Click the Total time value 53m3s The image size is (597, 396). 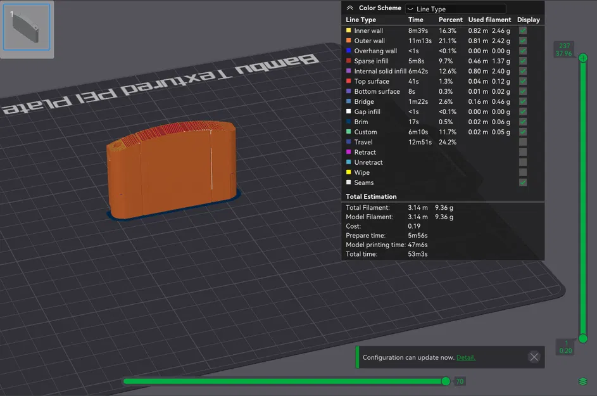418,254
